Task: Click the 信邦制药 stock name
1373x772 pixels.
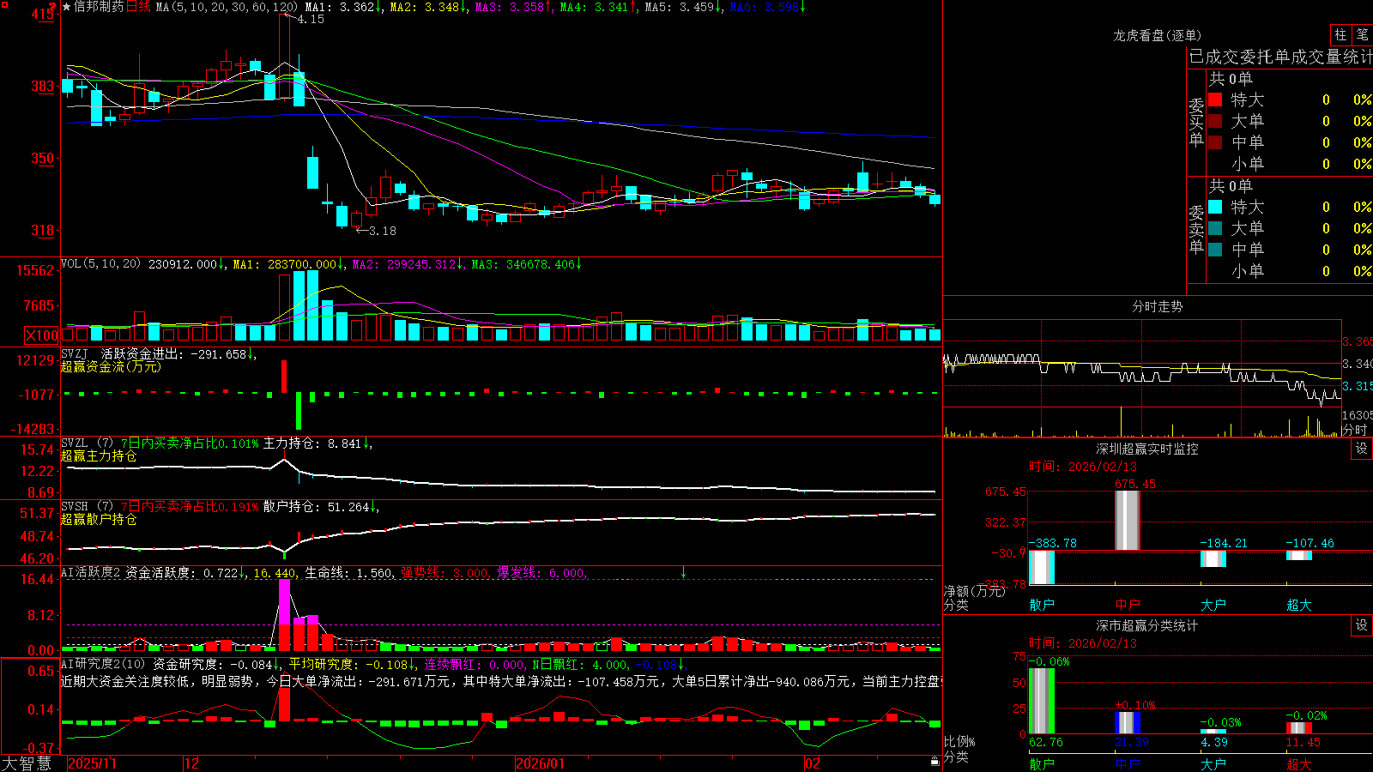Action: pos(99,7)
